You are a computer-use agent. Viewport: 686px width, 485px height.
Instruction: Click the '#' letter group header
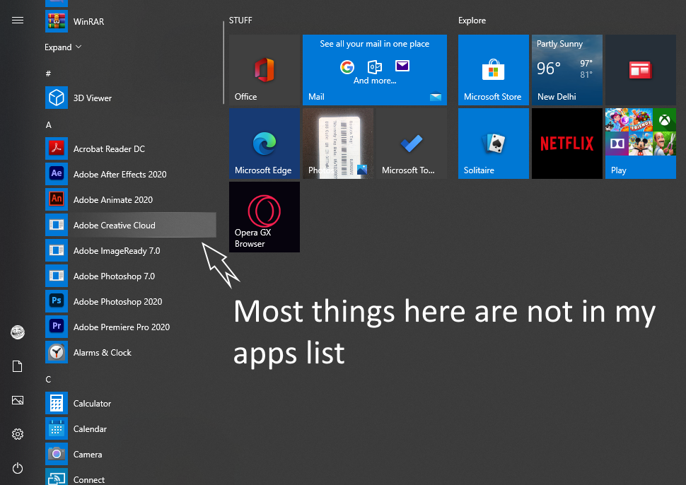click(48, 74)
